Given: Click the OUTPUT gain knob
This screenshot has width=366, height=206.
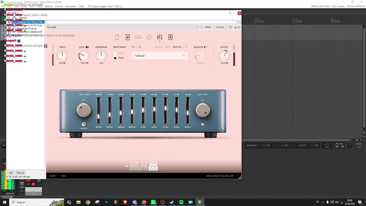Looking at the screenshot, I should (224, 56).
